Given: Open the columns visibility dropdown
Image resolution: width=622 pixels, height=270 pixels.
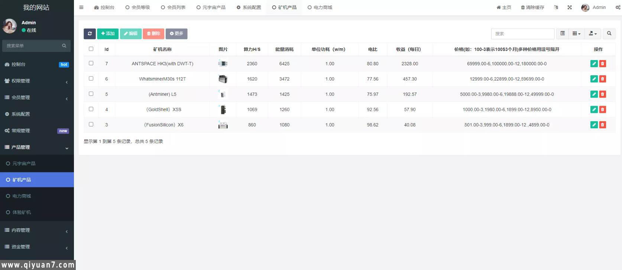Looking at the screenshot, I should pos(576,34).
